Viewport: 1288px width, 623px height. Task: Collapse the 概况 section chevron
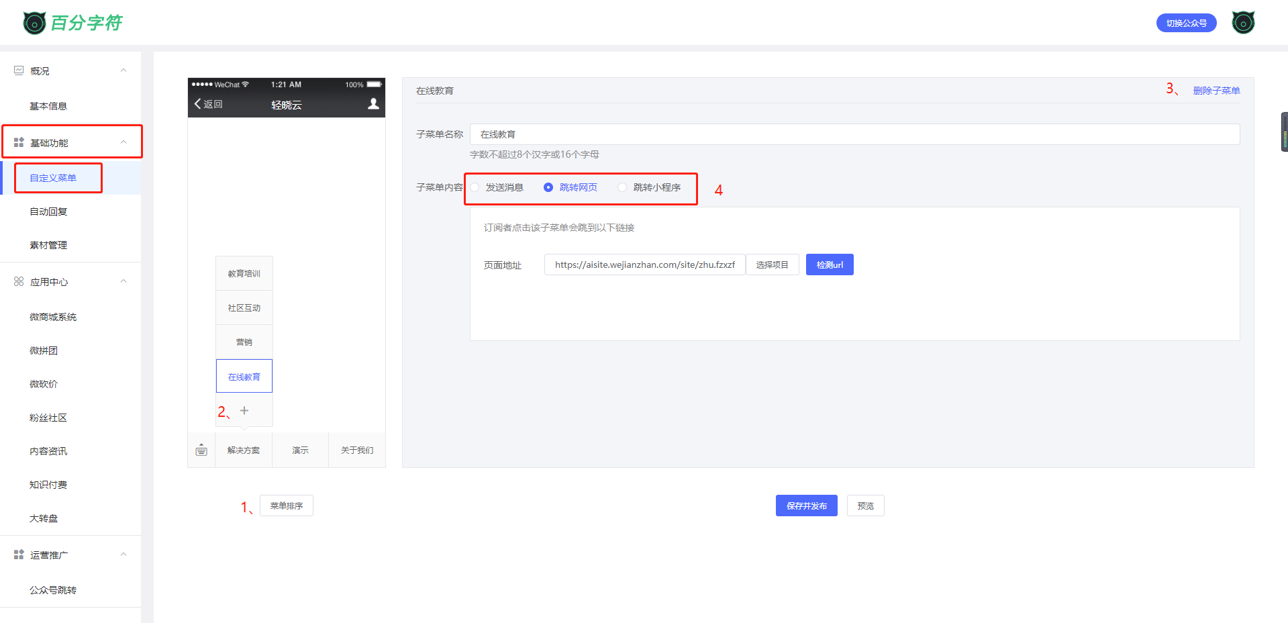coord(123,70)
